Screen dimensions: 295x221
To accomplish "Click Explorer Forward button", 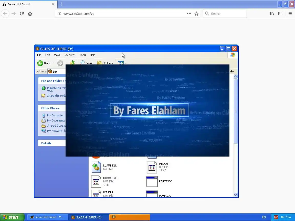I will coord(60,63).
